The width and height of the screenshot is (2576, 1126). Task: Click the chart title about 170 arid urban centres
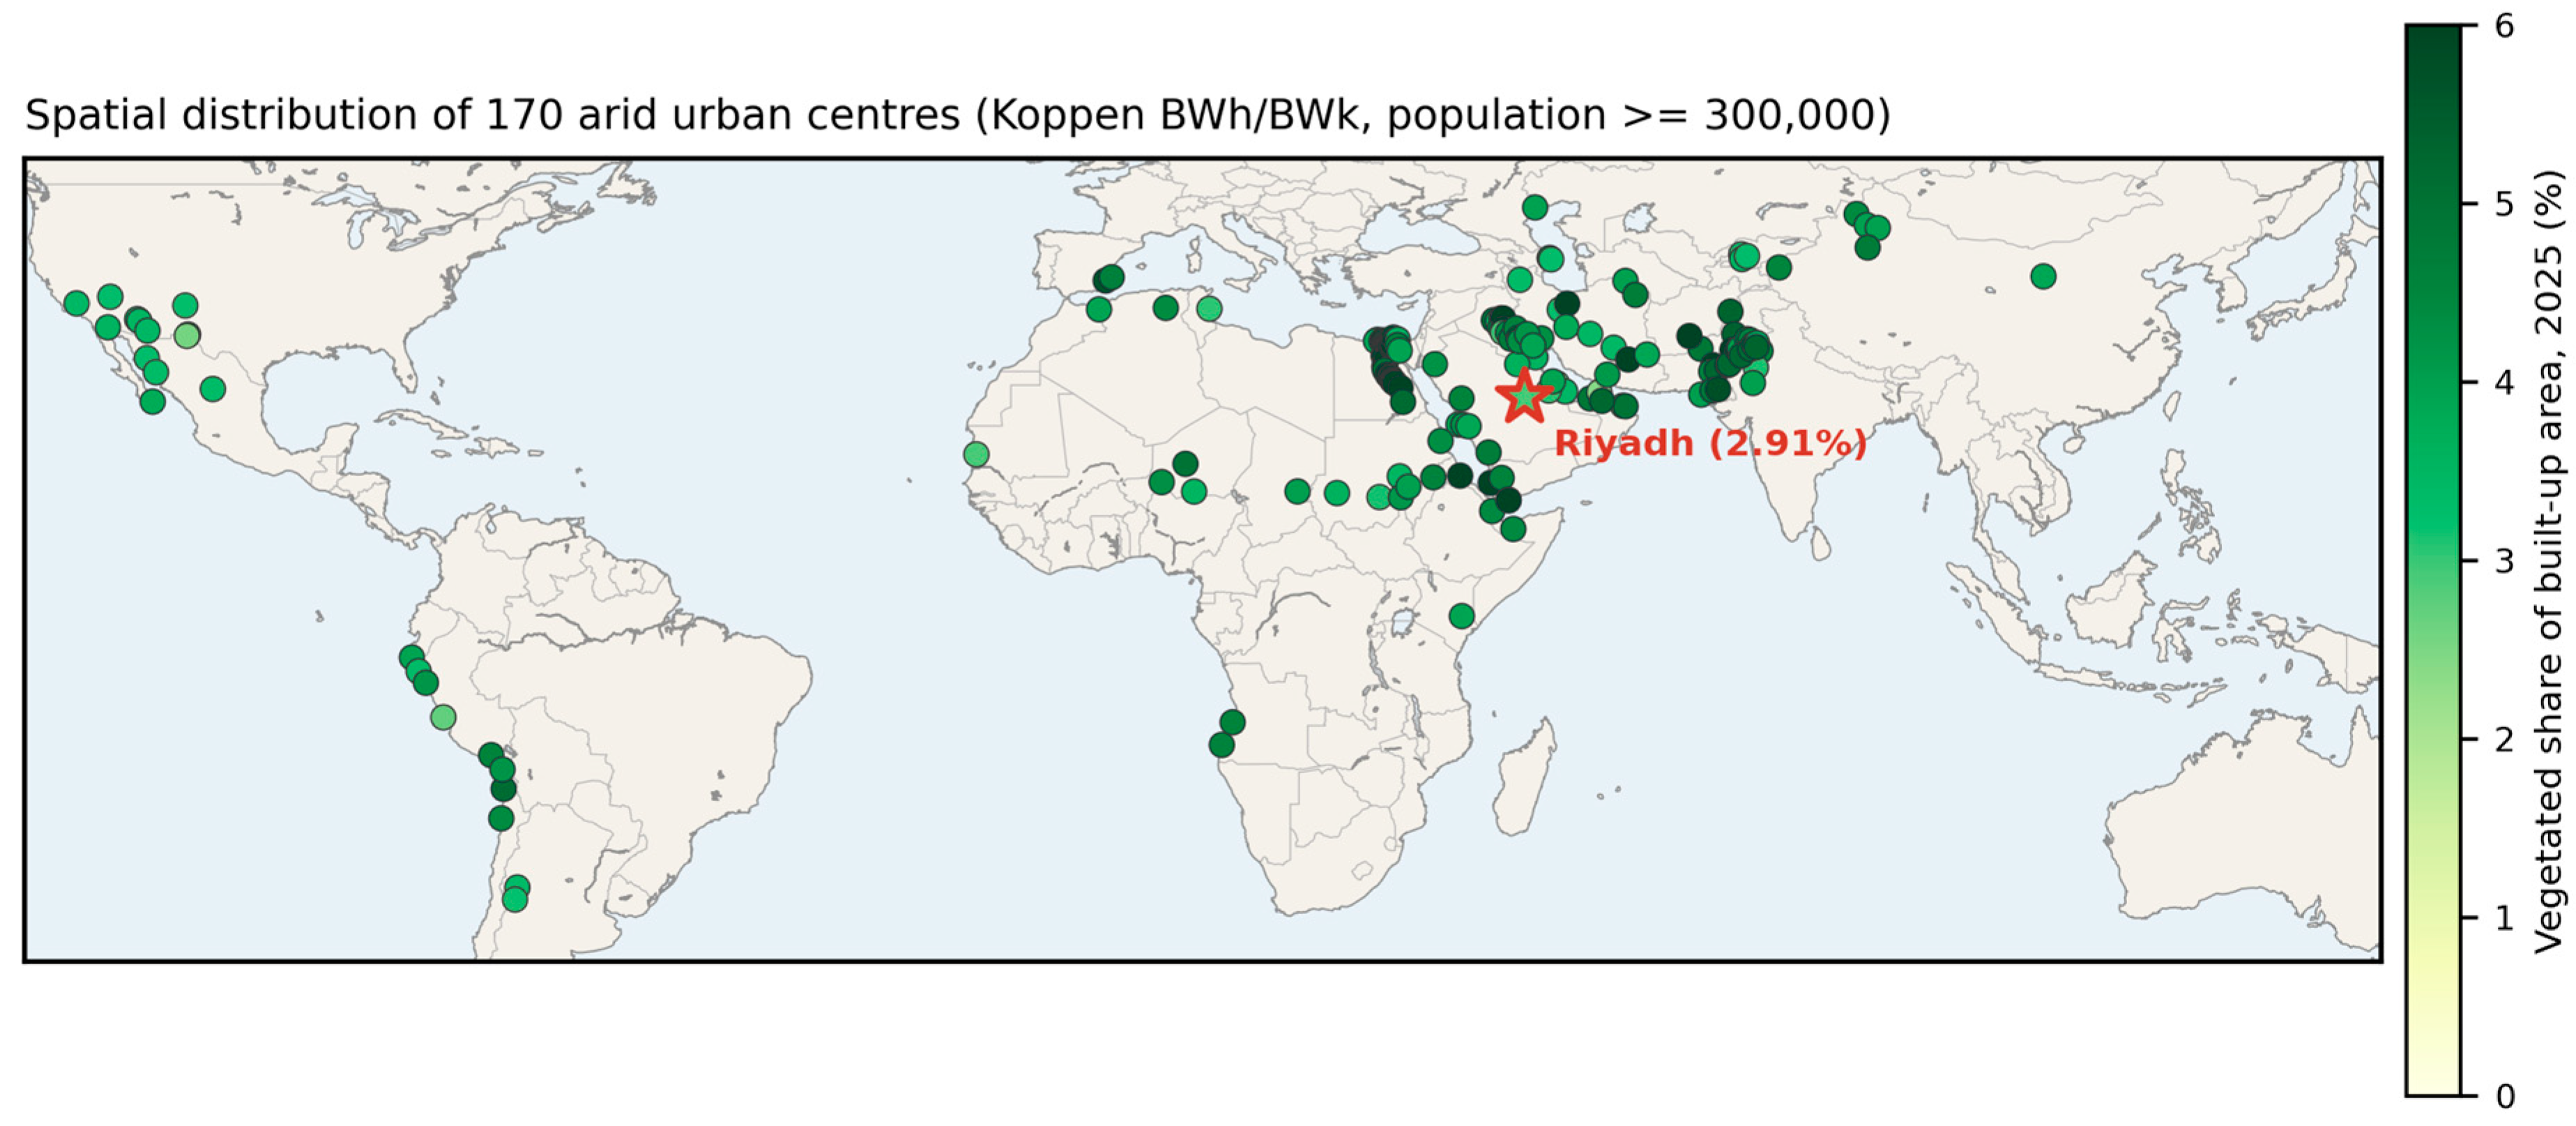coord(957,115)
